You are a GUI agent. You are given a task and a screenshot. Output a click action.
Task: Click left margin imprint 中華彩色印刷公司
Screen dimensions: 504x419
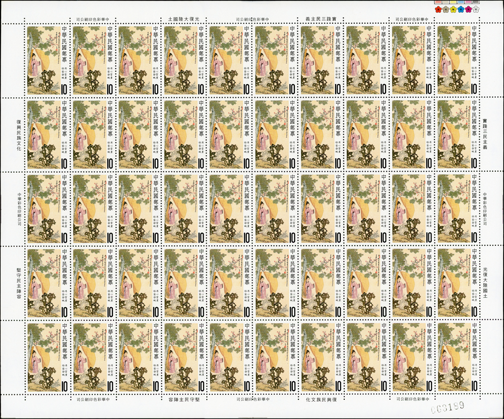pos(19,209)
